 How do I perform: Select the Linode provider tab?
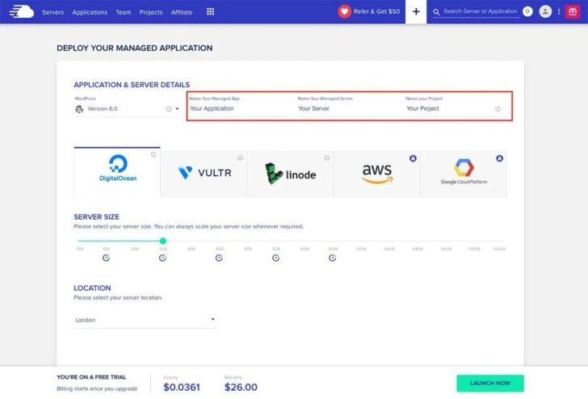[291, 174]
